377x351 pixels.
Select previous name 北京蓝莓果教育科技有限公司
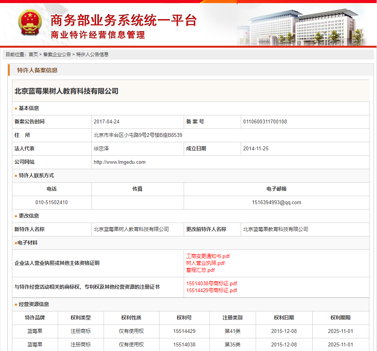click(x=276, y=229)
